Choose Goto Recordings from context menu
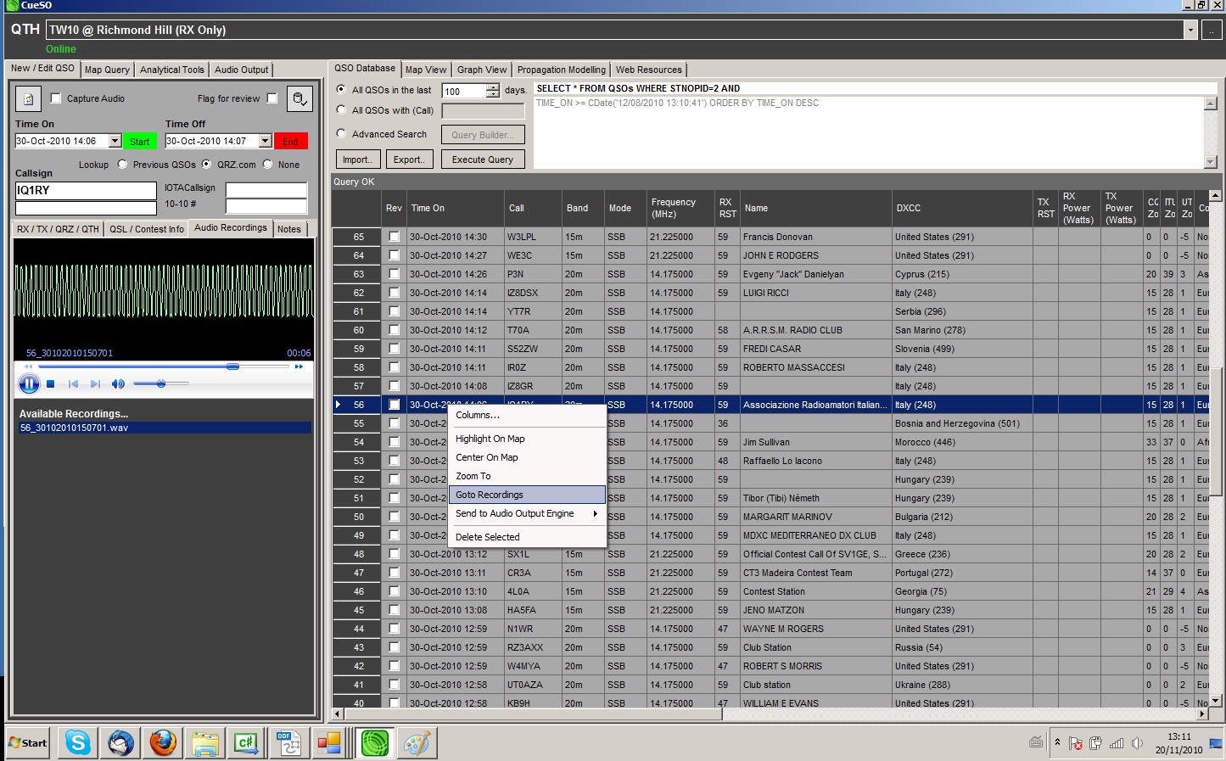The height and width of the screenshot is (761, 1226). 489,495
